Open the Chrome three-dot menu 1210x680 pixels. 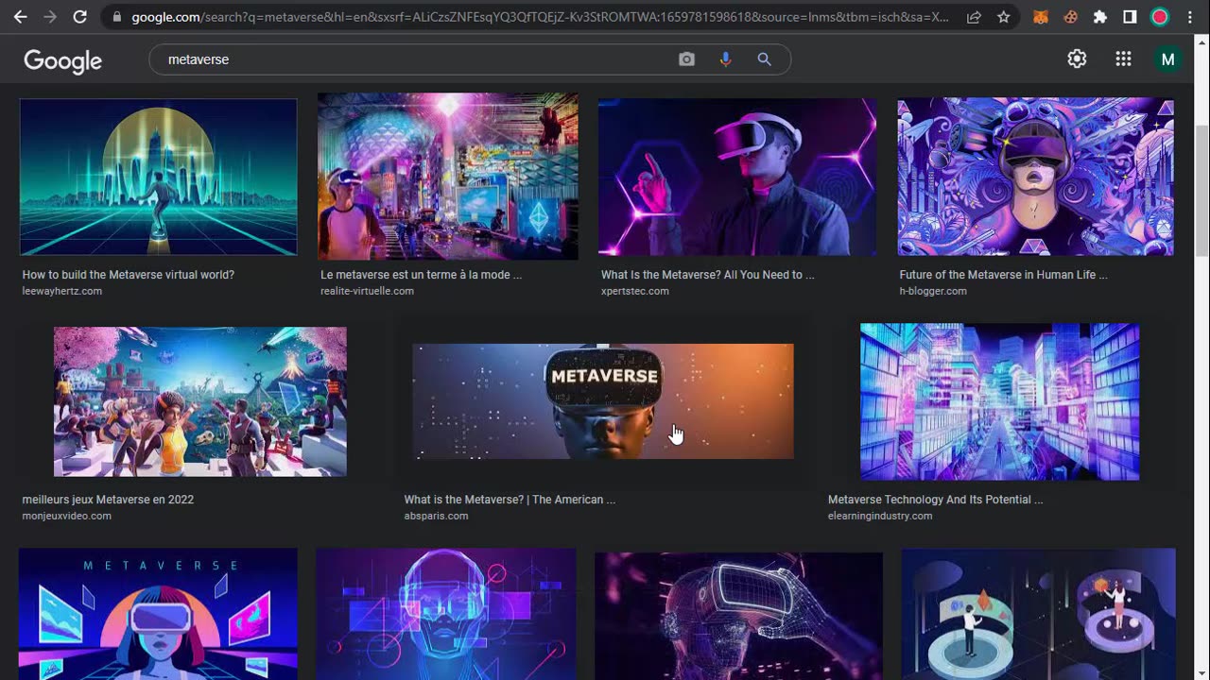pos(1189,17)
